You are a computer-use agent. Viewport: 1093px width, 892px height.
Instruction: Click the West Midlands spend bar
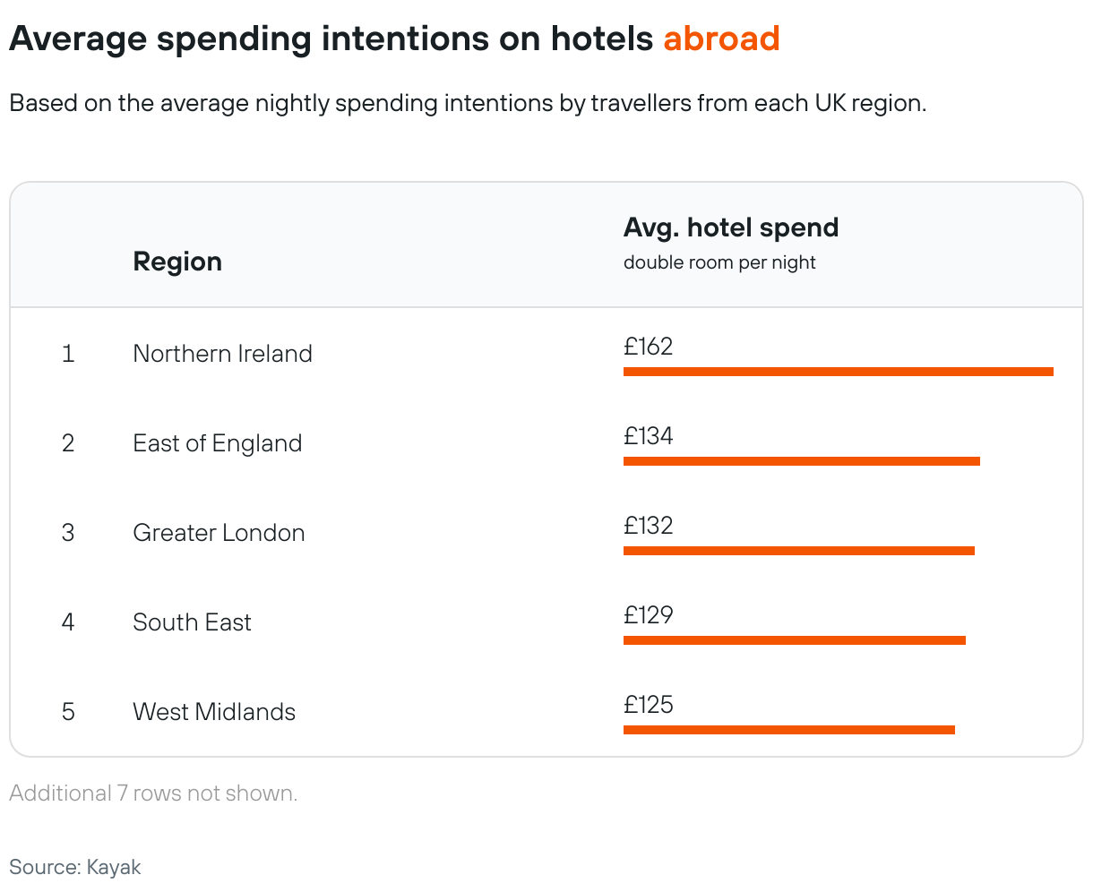788,730
